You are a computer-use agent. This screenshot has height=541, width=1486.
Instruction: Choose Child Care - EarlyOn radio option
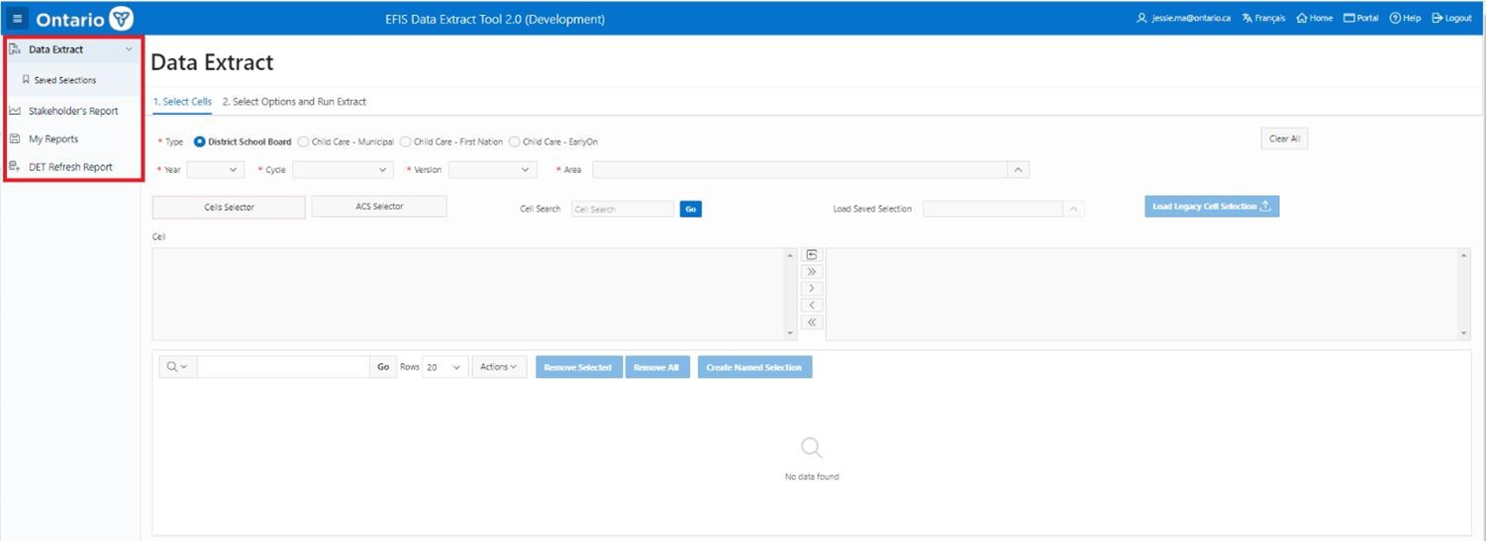pyautogui.click(x=514, y=141)
